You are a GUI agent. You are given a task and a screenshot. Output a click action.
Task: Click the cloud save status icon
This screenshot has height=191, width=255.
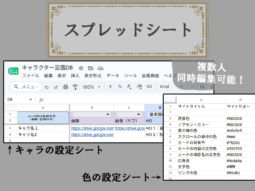[x=100, y=68]
